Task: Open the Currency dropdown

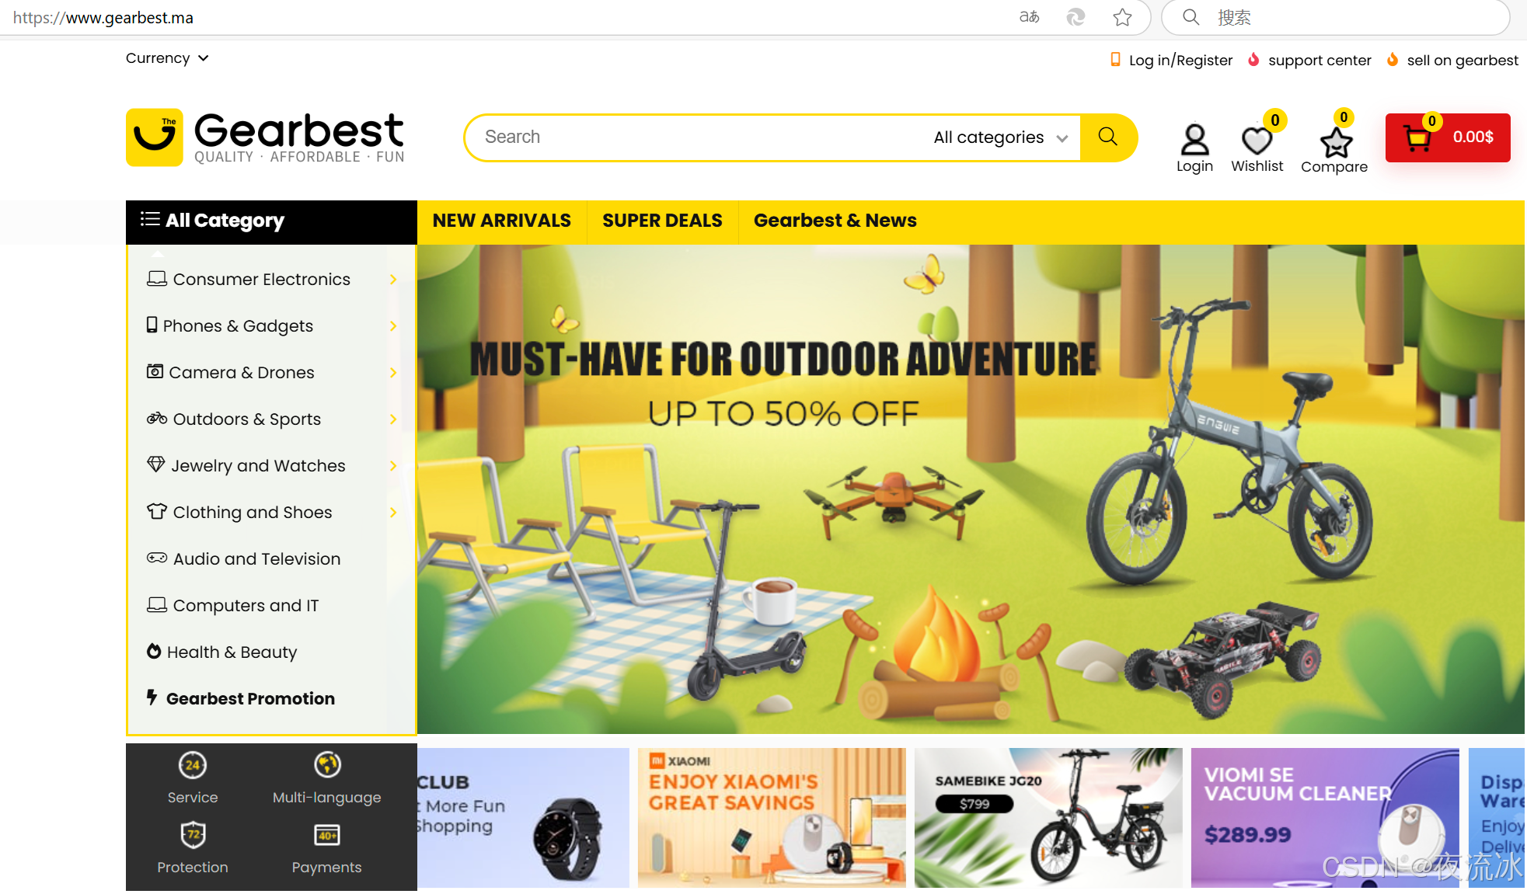Action: tap(167, 58)
